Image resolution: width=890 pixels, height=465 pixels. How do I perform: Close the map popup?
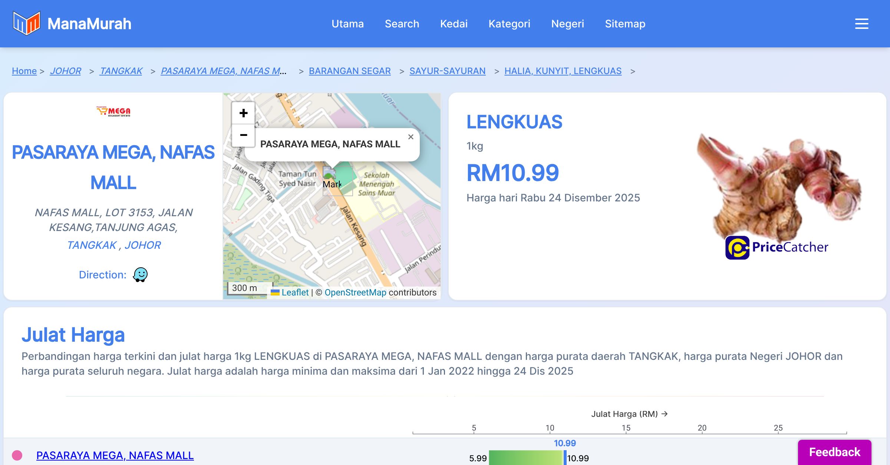[x=411, y=137]
